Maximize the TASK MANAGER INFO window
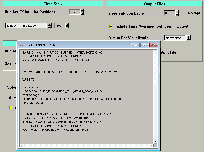This screenshot has height=152, width=204. [x=144, y=45]
